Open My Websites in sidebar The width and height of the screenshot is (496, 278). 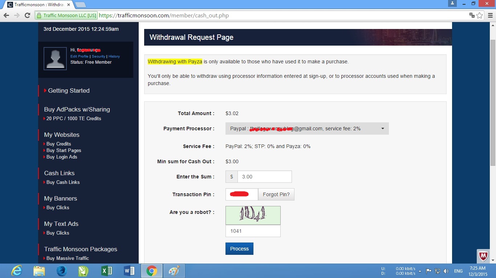62,135
